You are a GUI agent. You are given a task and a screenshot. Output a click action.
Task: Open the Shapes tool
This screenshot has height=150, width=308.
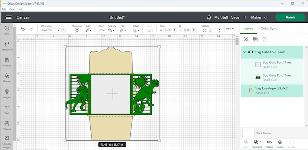pos(7,78)
